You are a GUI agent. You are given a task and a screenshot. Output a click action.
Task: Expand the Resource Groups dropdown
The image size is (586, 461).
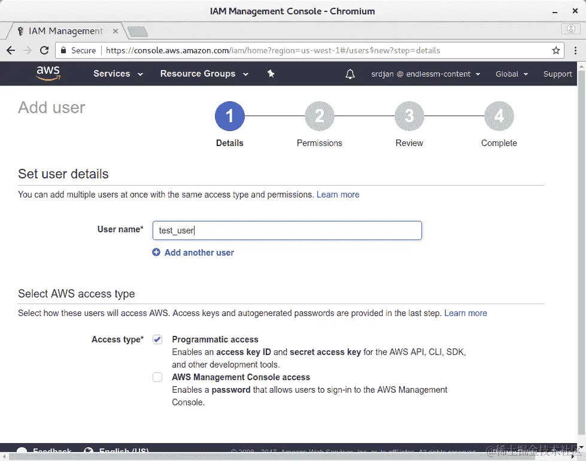(x=205, y=74)
